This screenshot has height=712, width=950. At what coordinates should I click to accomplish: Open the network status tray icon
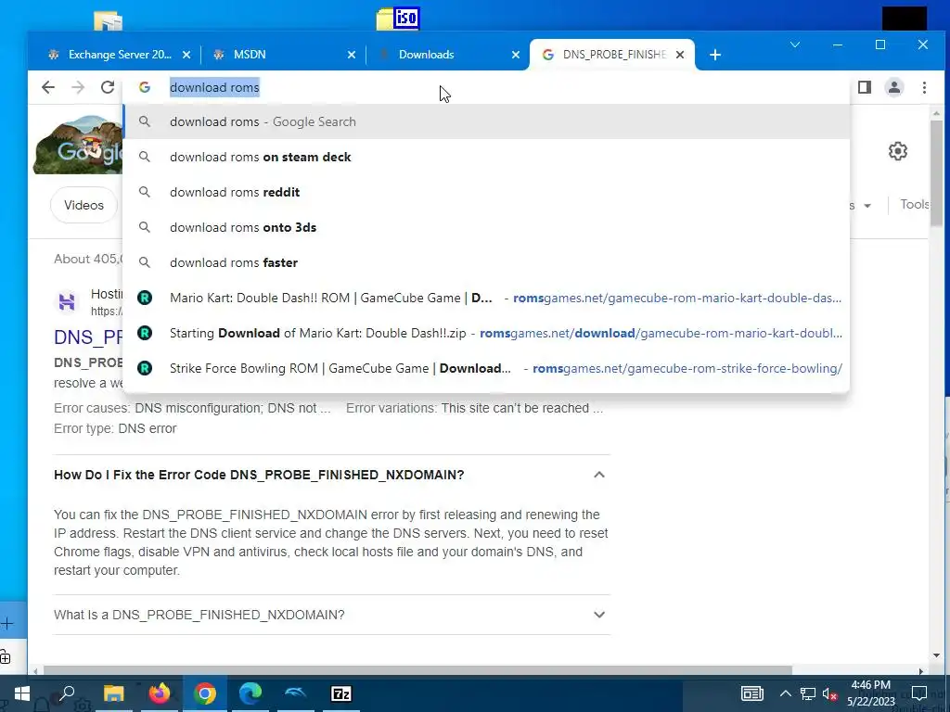click(x=808, y=693)
